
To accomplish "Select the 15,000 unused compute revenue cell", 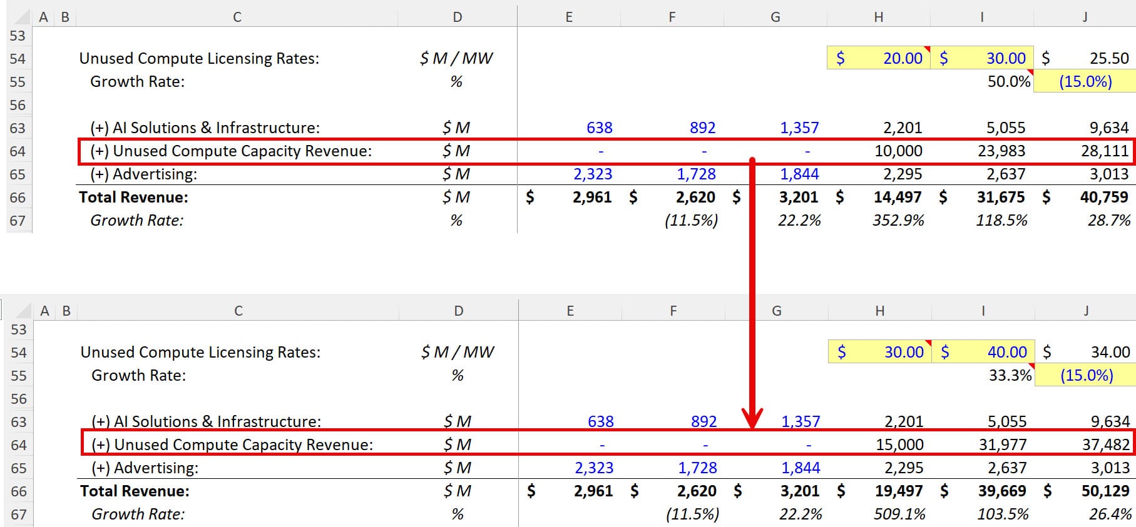I will (880, 444).
